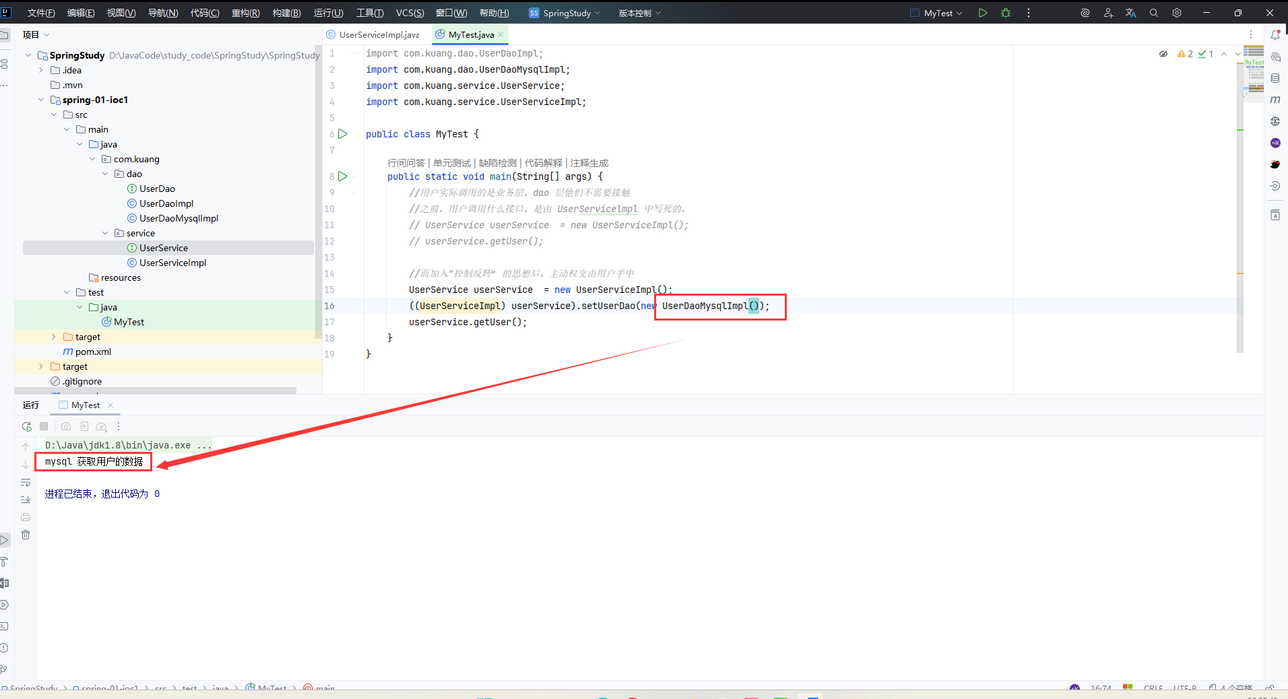Open the 构建(B) menu
This screenshot has width=1288, height=699.
(287, 13)
